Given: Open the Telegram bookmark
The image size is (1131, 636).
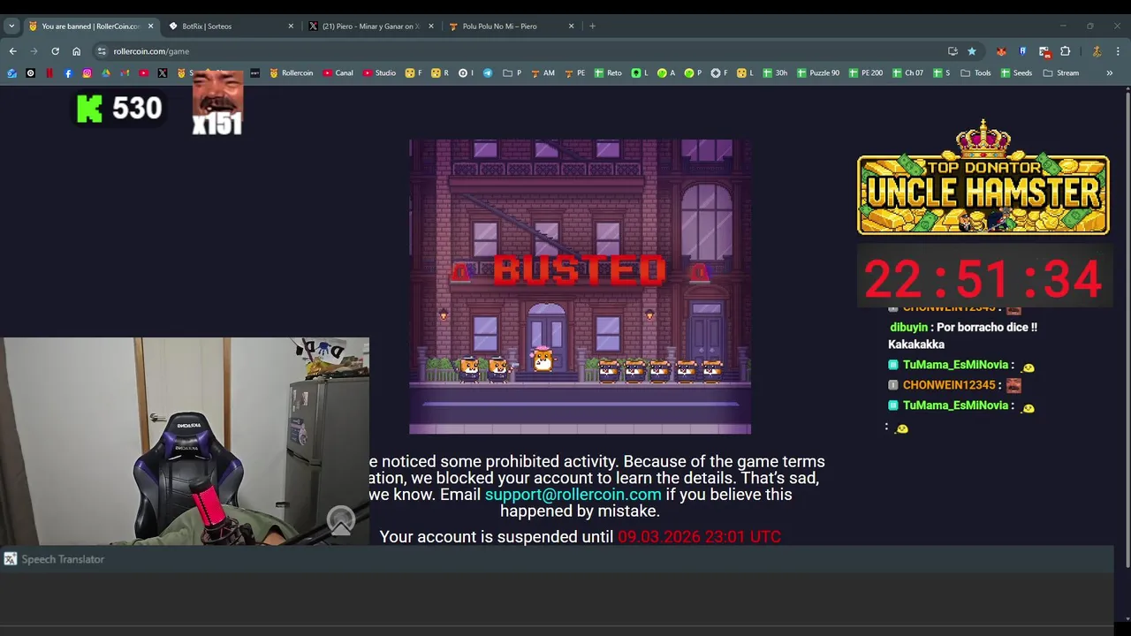Looking at the screenshot, I should [x=488, y=73].
